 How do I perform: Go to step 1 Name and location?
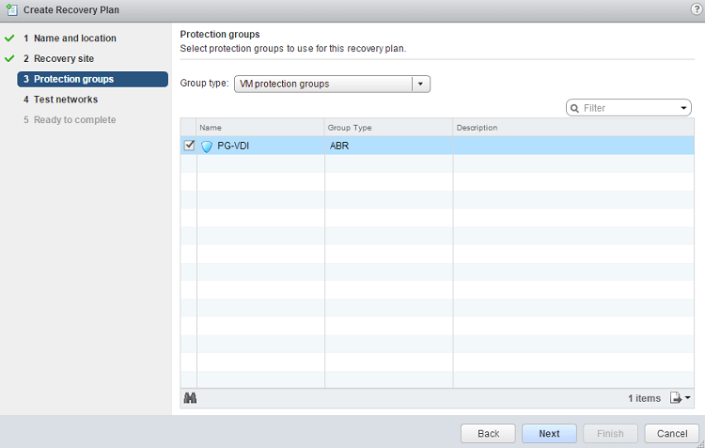tap(75, 39)
